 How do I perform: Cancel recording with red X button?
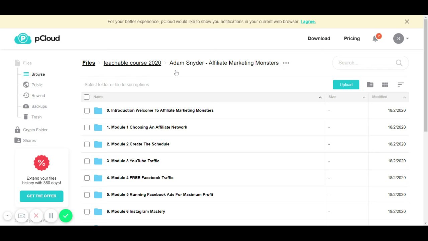tap(36, 216)
